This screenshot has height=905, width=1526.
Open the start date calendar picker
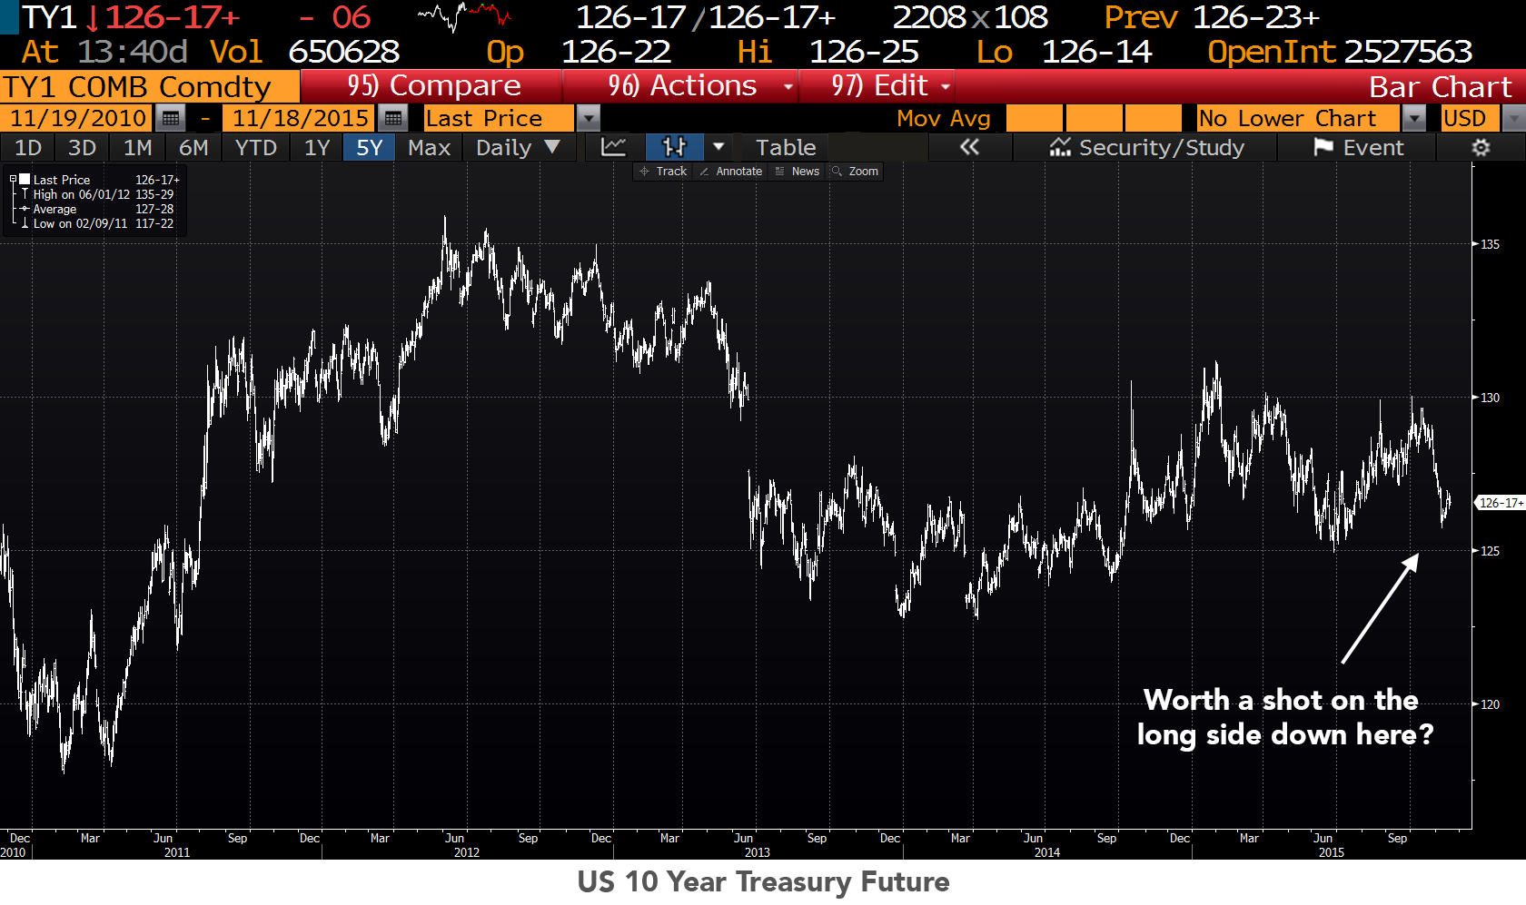click(x=170, y=118)
